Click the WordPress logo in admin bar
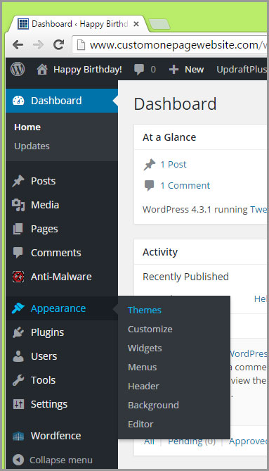Image resolution: width=269 pixels, height=471 pixels. pyautogui.click(x=18, y=70)
